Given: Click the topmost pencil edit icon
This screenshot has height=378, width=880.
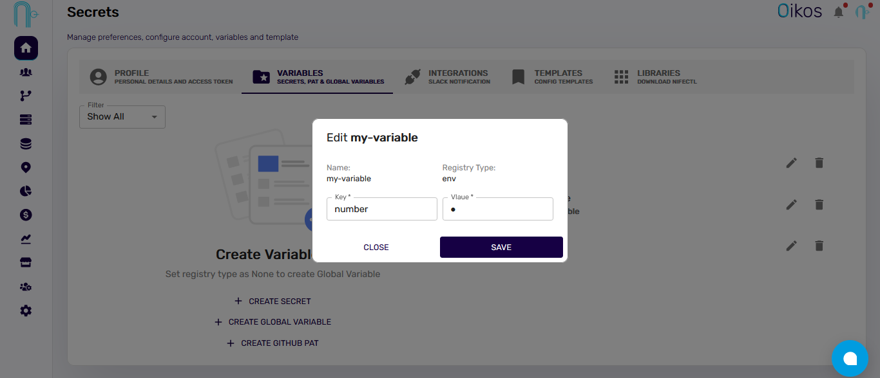Looking at the screenshot, I should (x=791, y=163).
